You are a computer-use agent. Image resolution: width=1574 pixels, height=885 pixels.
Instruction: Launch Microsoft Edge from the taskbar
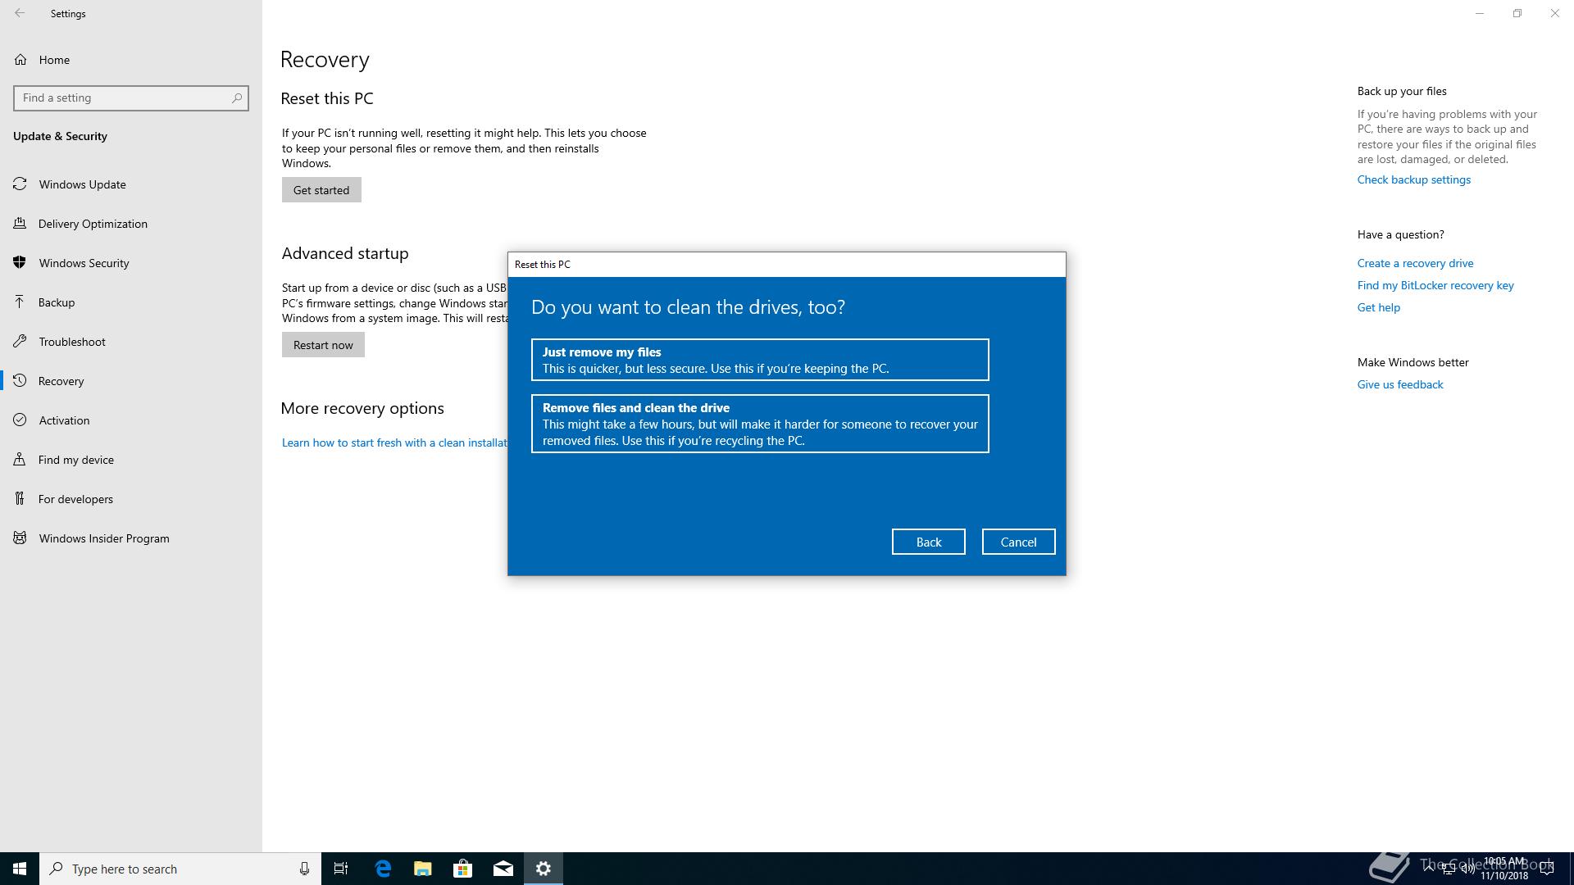[x=383, y=869]
